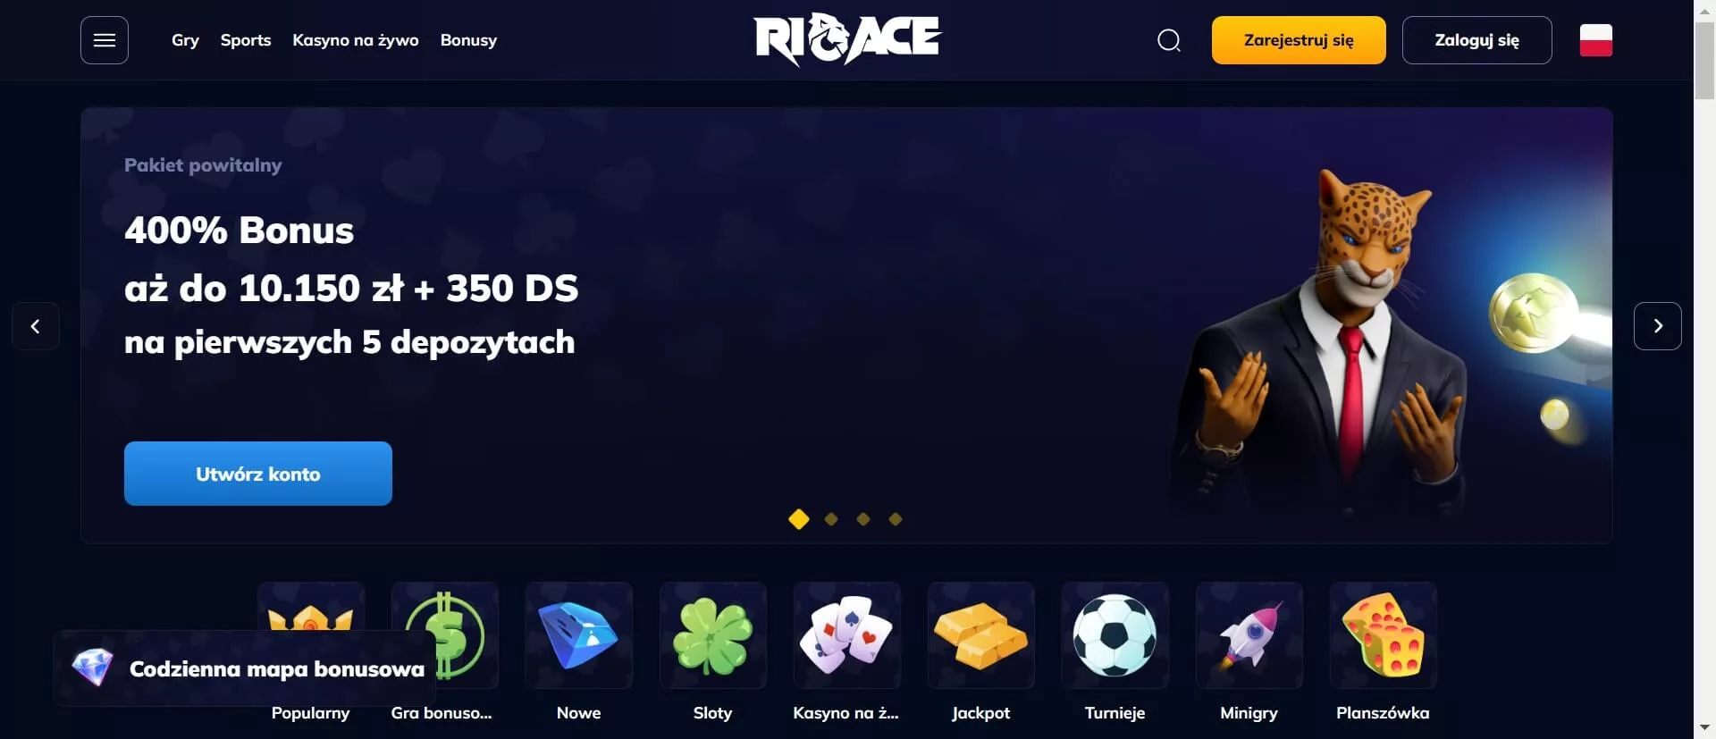
Task: Select the third carousel dot
Action: point(863,519)
